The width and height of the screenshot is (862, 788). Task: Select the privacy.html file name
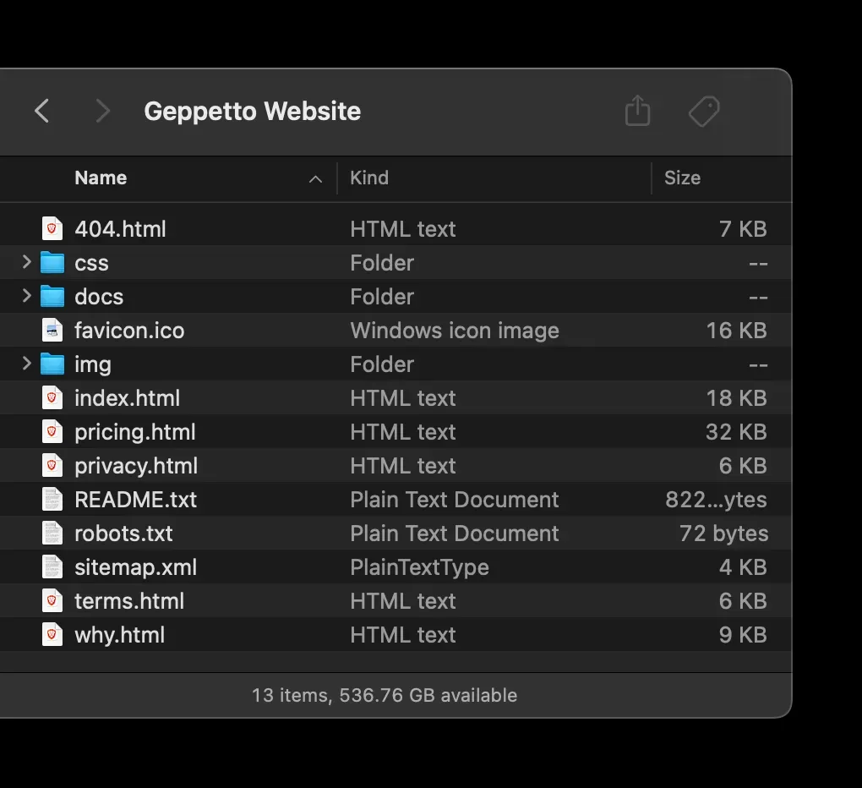tap(136, 467)
